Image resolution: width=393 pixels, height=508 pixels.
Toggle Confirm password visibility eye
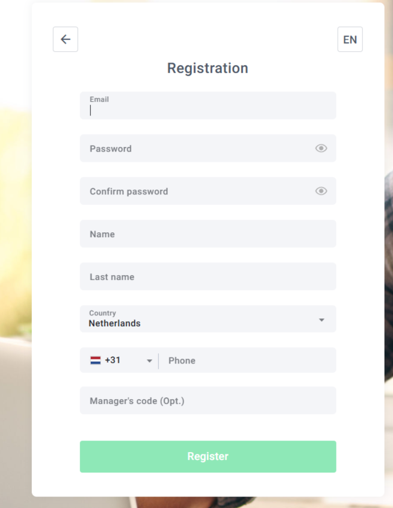click(x=321, y=191)
